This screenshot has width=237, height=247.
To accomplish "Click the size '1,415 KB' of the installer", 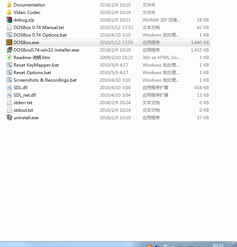I will (200, 50).
